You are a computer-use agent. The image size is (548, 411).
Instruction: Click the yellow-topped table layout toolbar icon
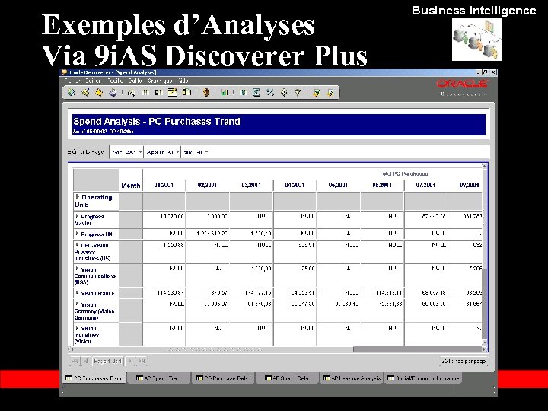click(173, 92)
